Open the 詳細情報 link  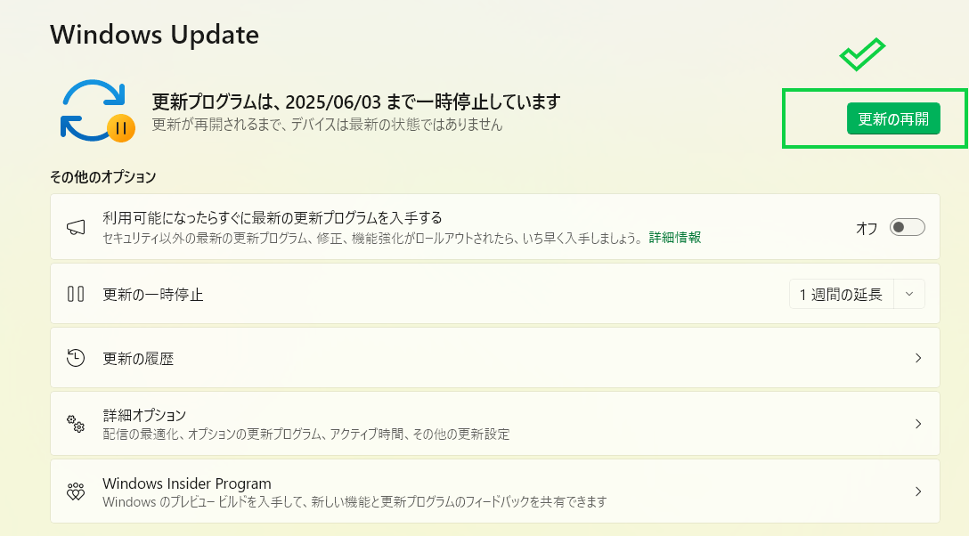(x=675, y=238)
